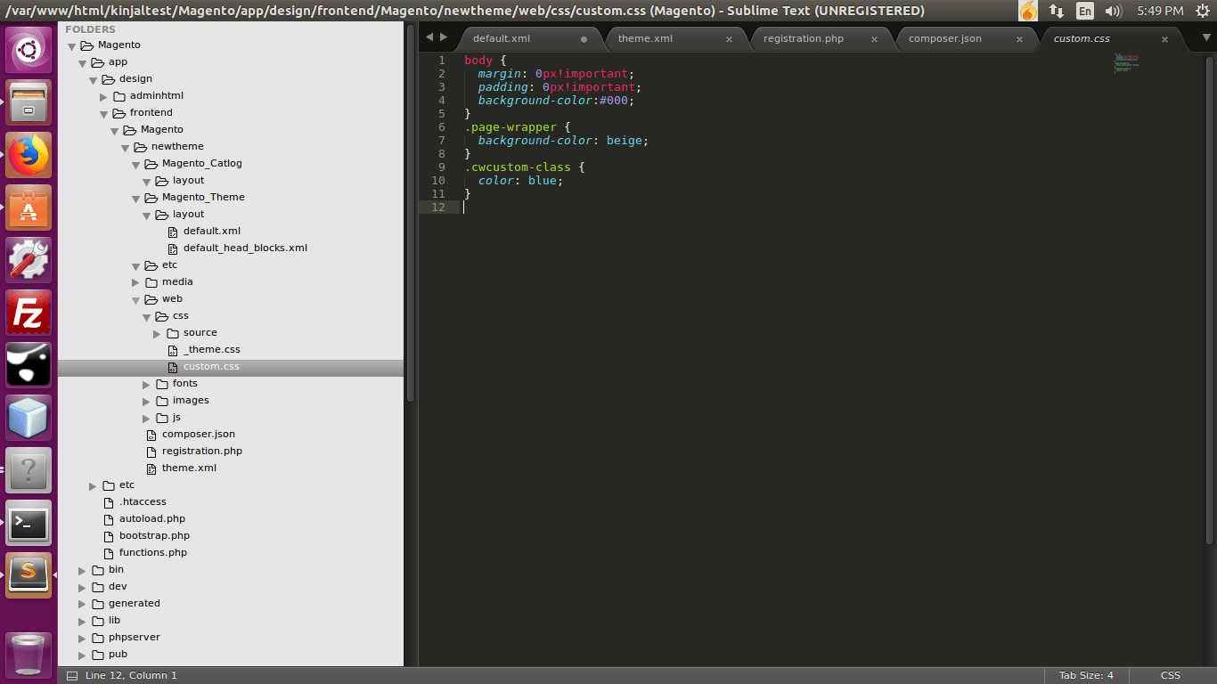Collapse the design folder
Viewport: 1217px width, 684px height.
coord(94,79)
